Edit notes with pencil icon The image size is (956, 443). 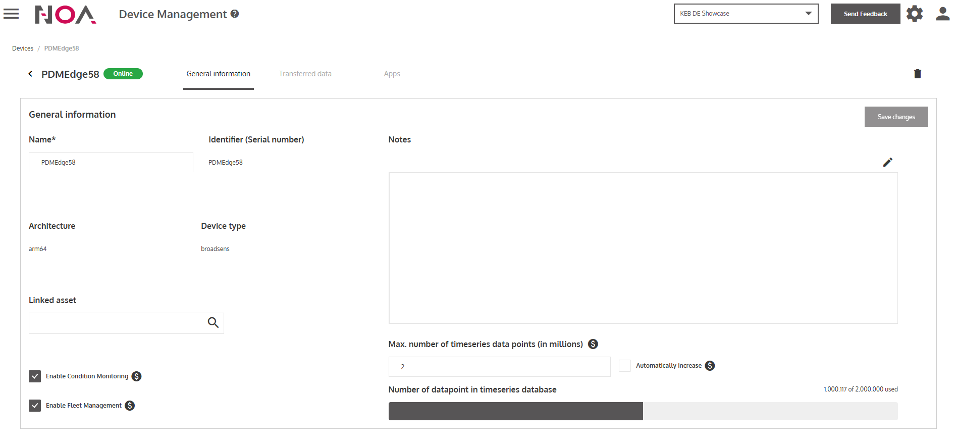coord(887,162)
